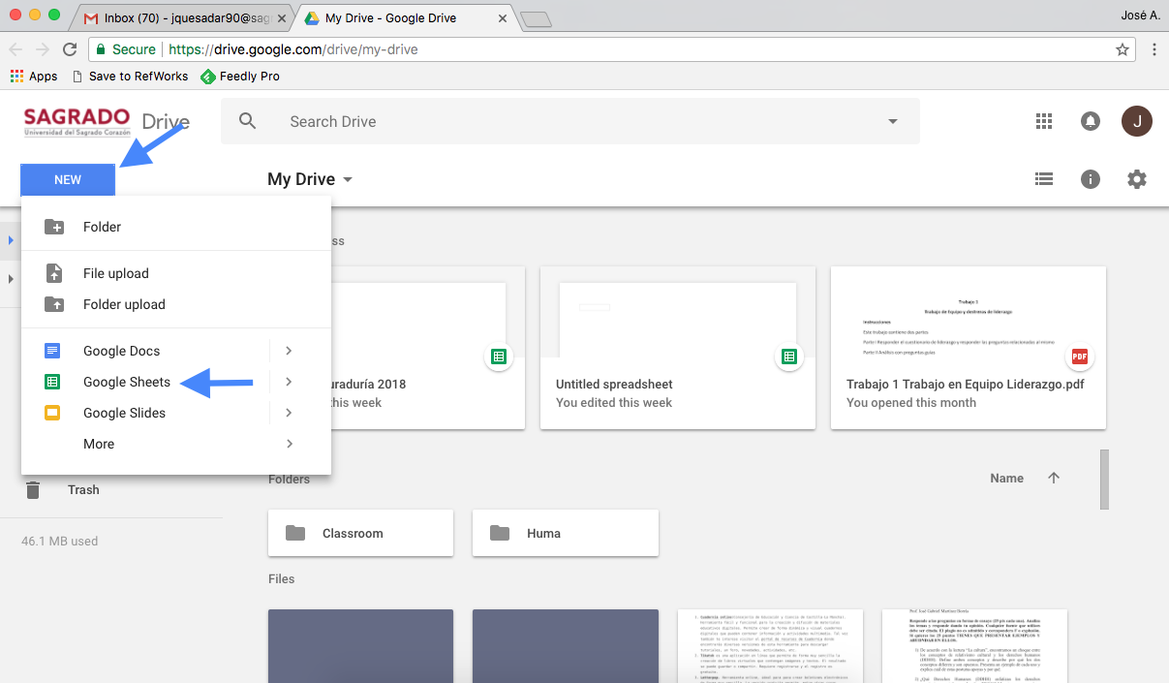This screenshot has height=683, width=1169.
Task: Open a new browser tab
Action: (536, 19)
